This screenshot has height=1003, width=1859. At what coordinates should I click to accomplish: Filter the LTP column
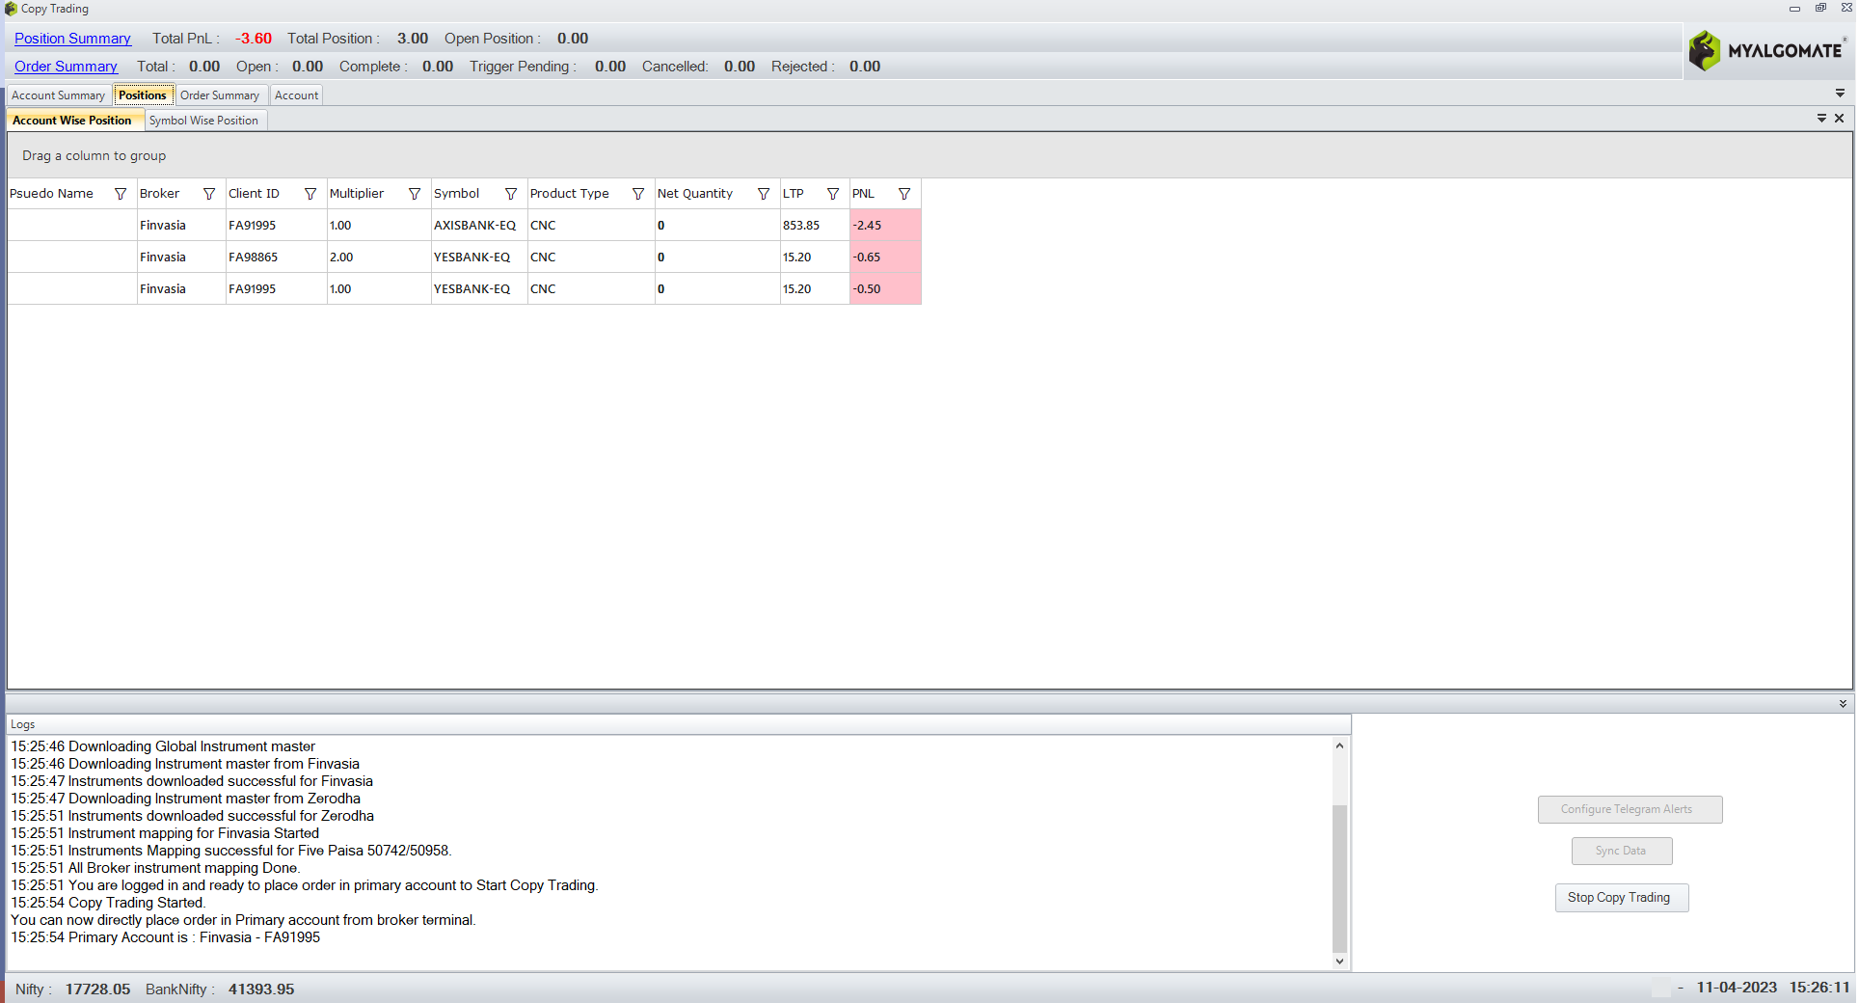click(x=832, y=193)
